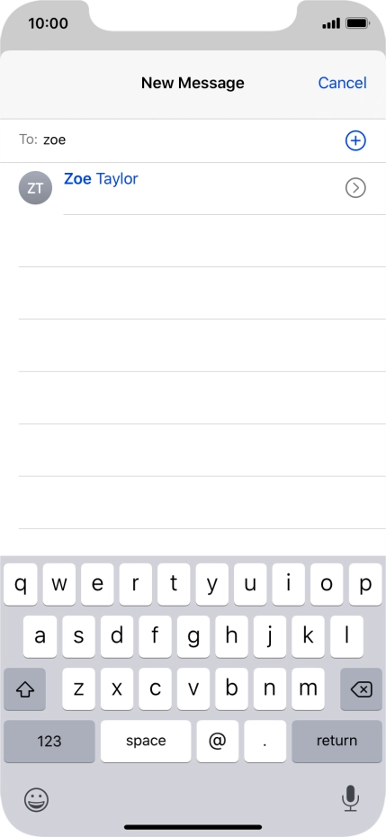This screenshot has height=837, width=386.
Task: Tap the return key
Action: (337, 741)
